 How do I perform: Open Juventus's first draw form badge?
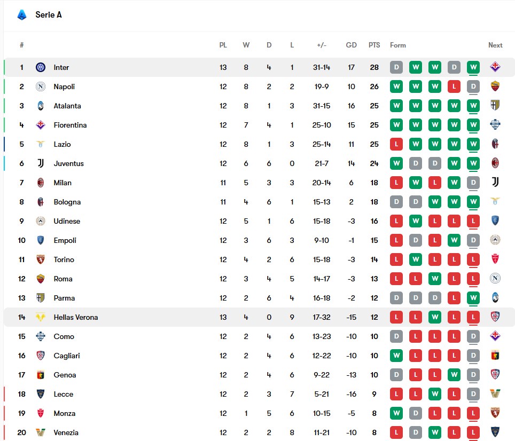416,163
